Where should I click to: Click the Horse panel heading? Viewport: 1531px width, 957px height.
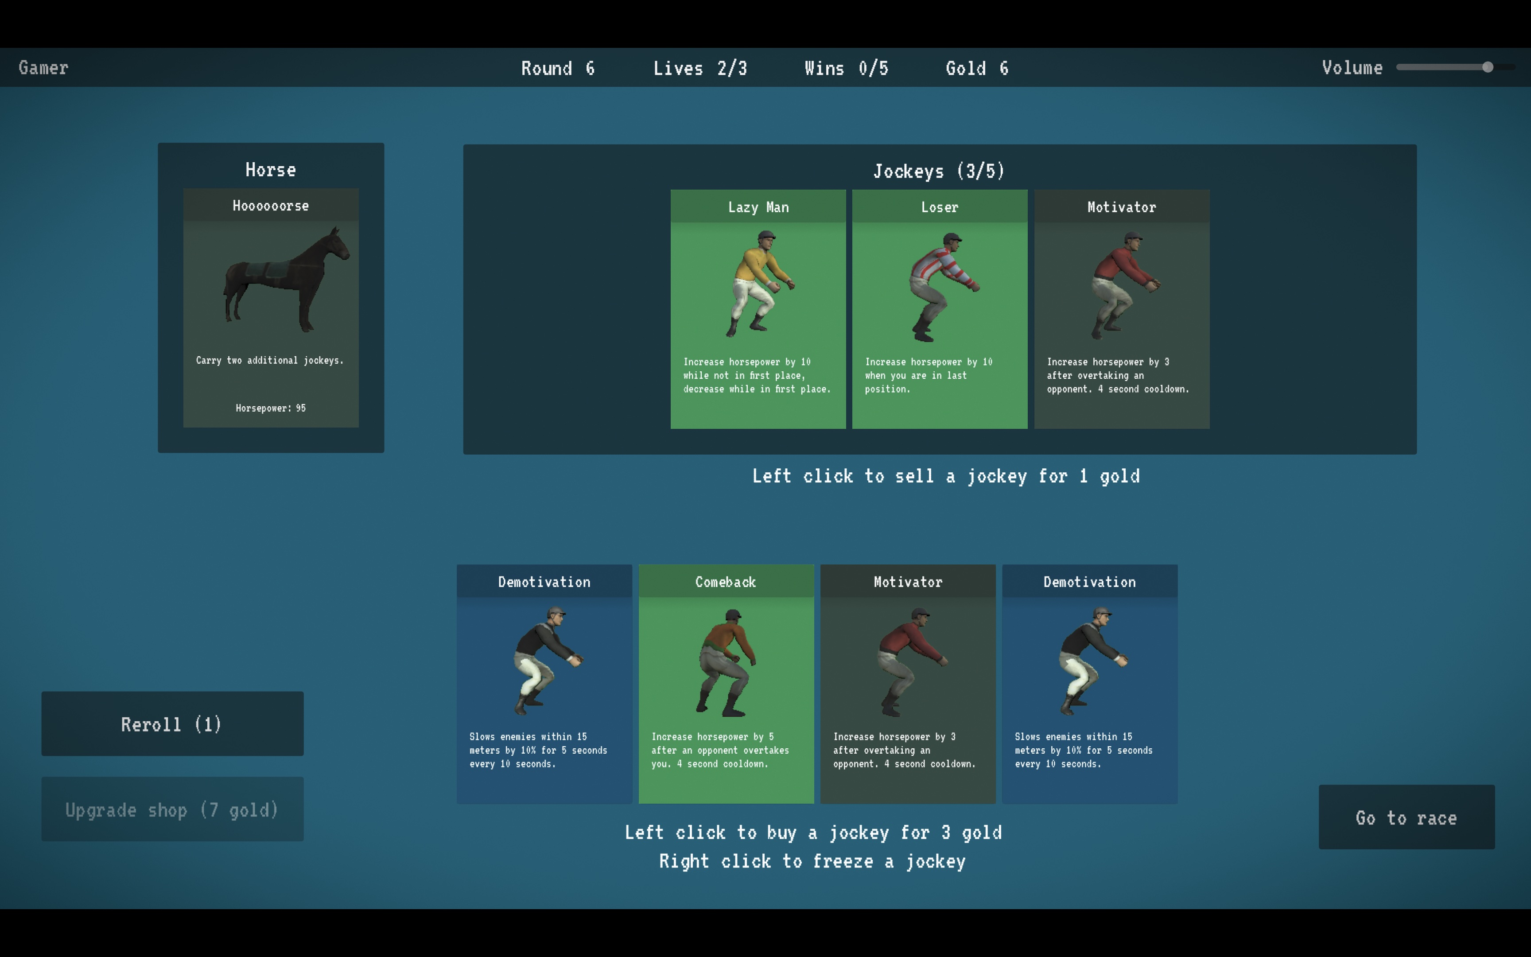click(x=271, y=170)
